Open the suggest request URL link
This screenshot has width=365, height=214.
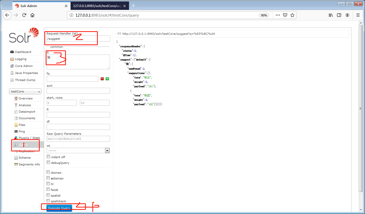click(169, 34)
